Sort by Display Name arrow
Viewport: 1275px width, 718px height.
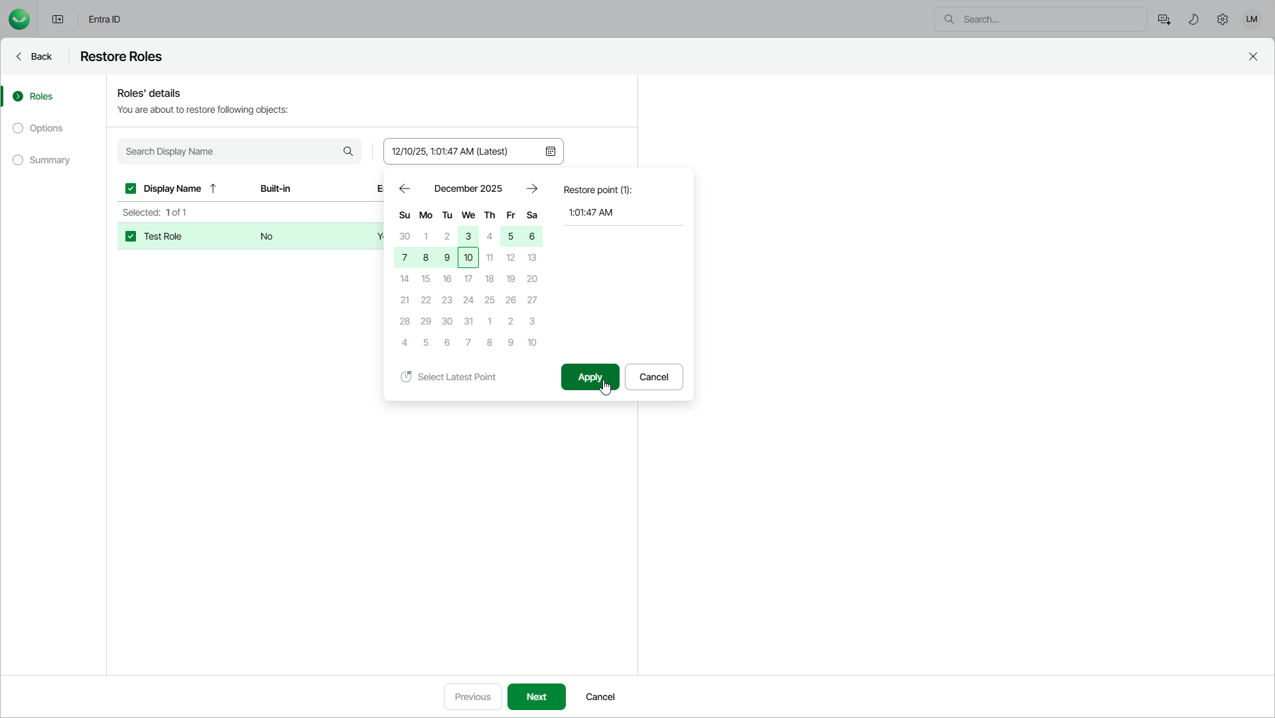tap(213, 189)
